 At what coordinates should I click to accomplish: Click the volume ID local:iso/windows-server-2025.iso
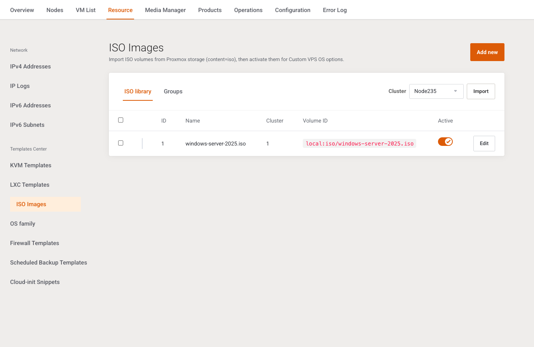[359, 144]
